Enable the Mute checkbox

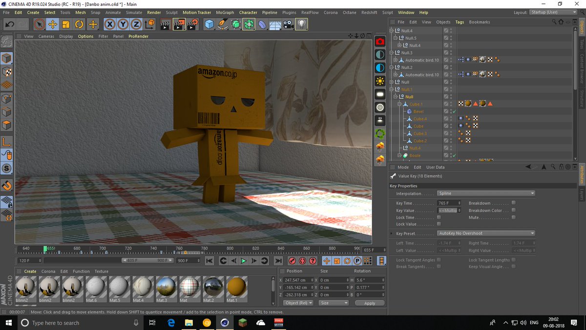(x=514, y=217)
